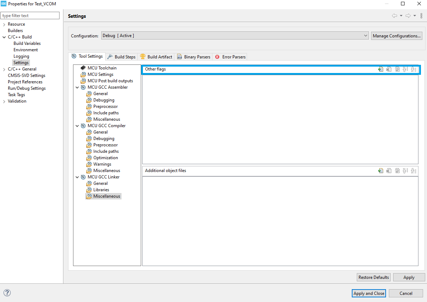
Task: Collapse the MCU GCC Compiler section
Action: [x=77, y=125]
